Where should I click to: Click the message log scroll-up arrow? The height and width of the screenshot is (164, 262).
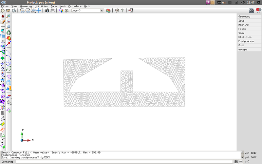(242, 152)
